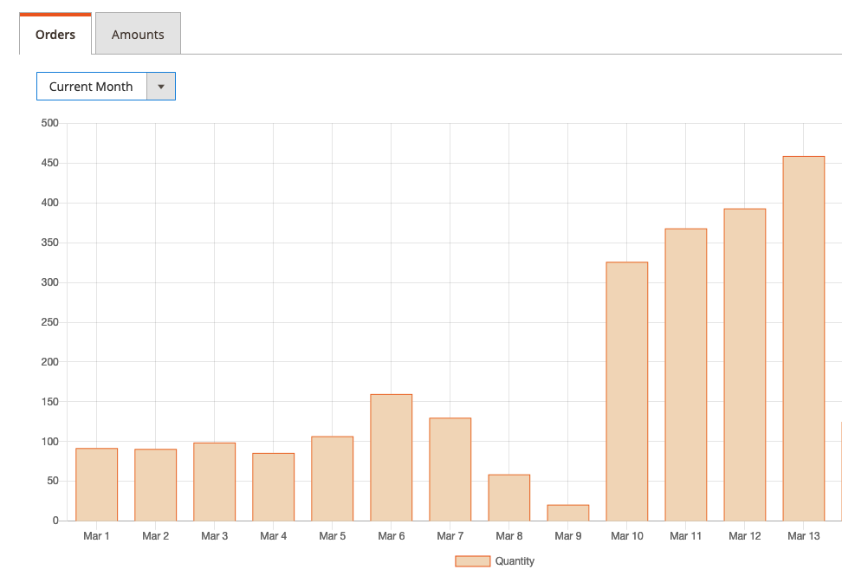Click the Mar 6 bar near 160

[391, 457]
